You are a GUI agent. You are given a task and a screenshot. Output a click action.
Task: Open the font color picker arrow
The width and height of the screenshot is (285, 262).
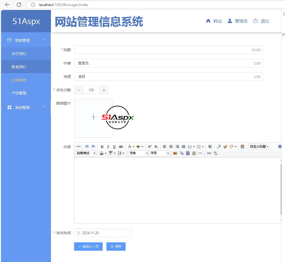click(x=133, y=147)
